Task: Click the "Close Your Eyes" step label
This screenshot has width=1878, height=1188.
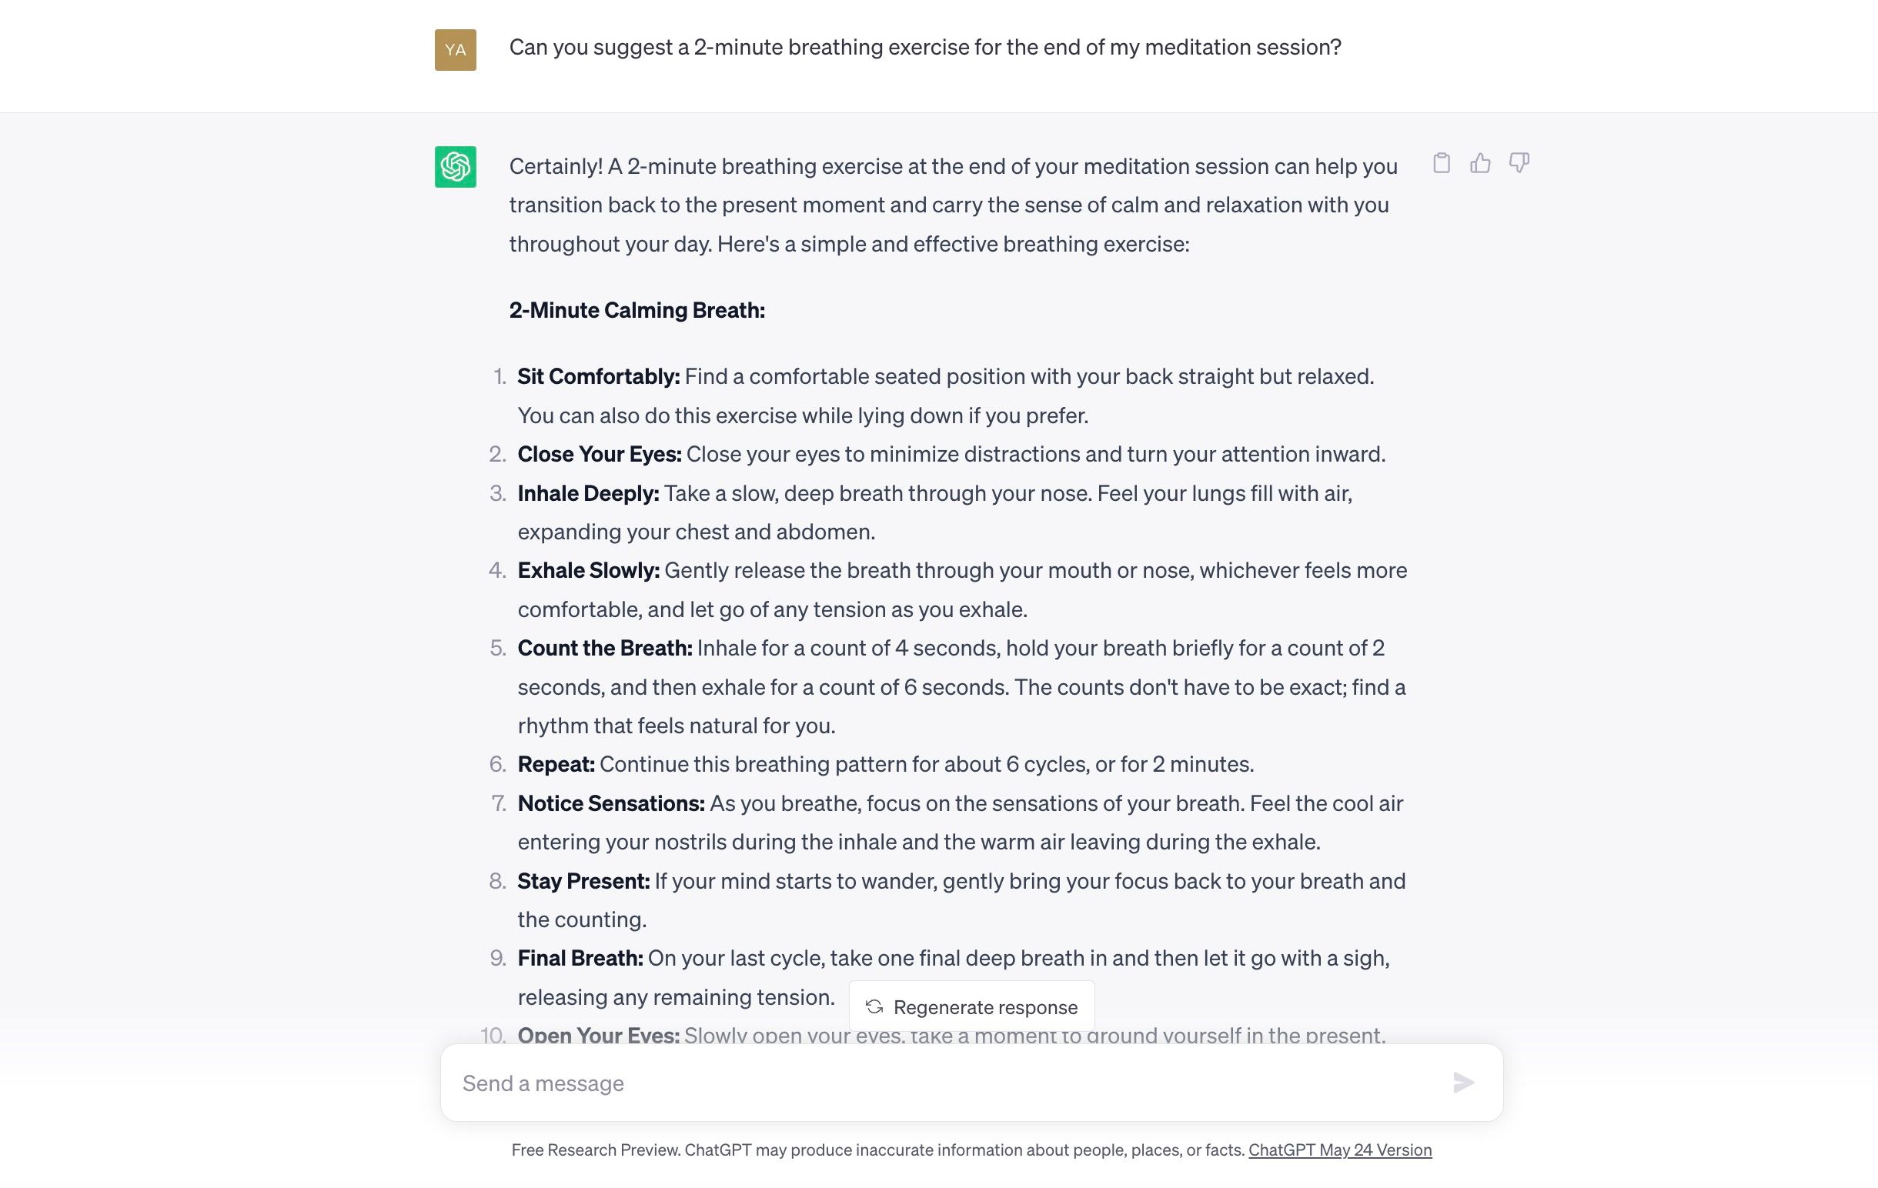Action: click(599, 455)
